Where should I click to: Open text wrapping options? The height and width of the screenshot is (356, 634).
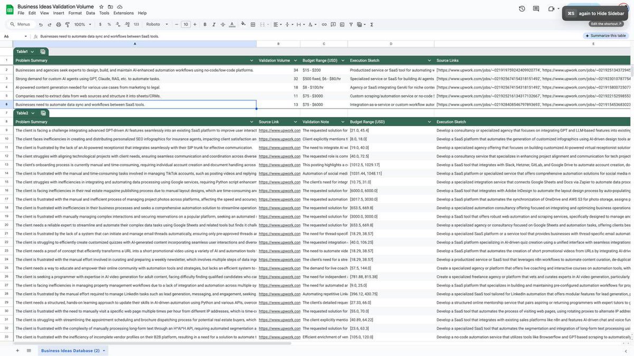point(300,24)
